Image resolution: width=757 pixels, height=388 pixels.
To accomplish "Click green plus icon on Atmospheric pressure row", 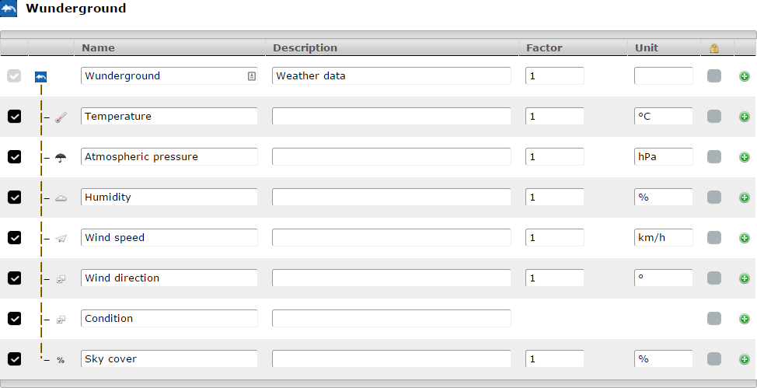I will click(745, 157).
